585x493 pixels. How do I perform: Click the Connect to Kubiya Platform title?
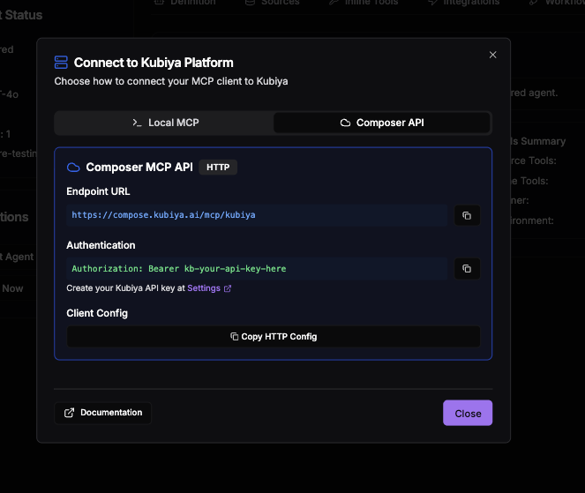pos(154,63)
